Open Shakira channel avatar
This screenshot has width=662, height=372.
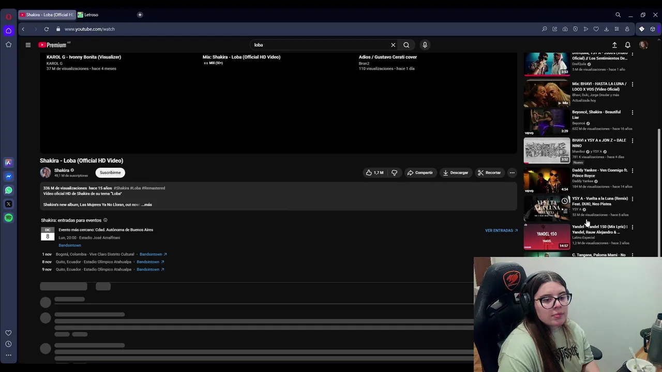pos(46,173)
